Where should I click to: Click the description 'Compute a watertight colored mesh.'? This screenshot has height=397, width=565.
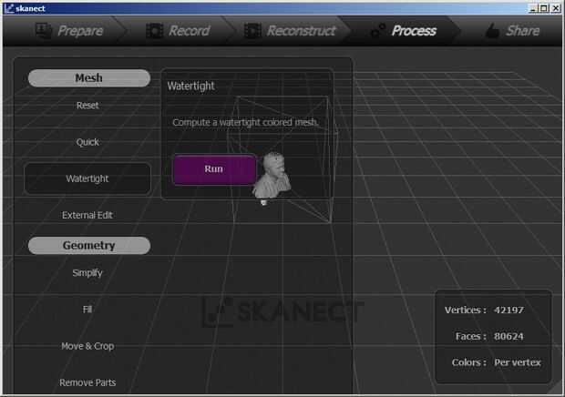(x=245, y=123)
